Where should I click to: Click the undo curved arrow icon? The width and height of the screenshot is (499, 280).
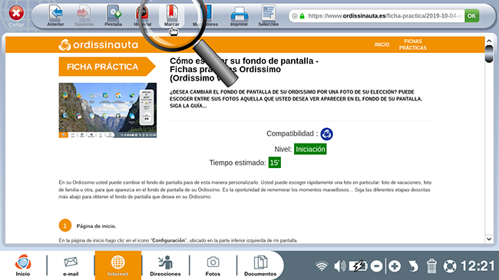[413, 266]
